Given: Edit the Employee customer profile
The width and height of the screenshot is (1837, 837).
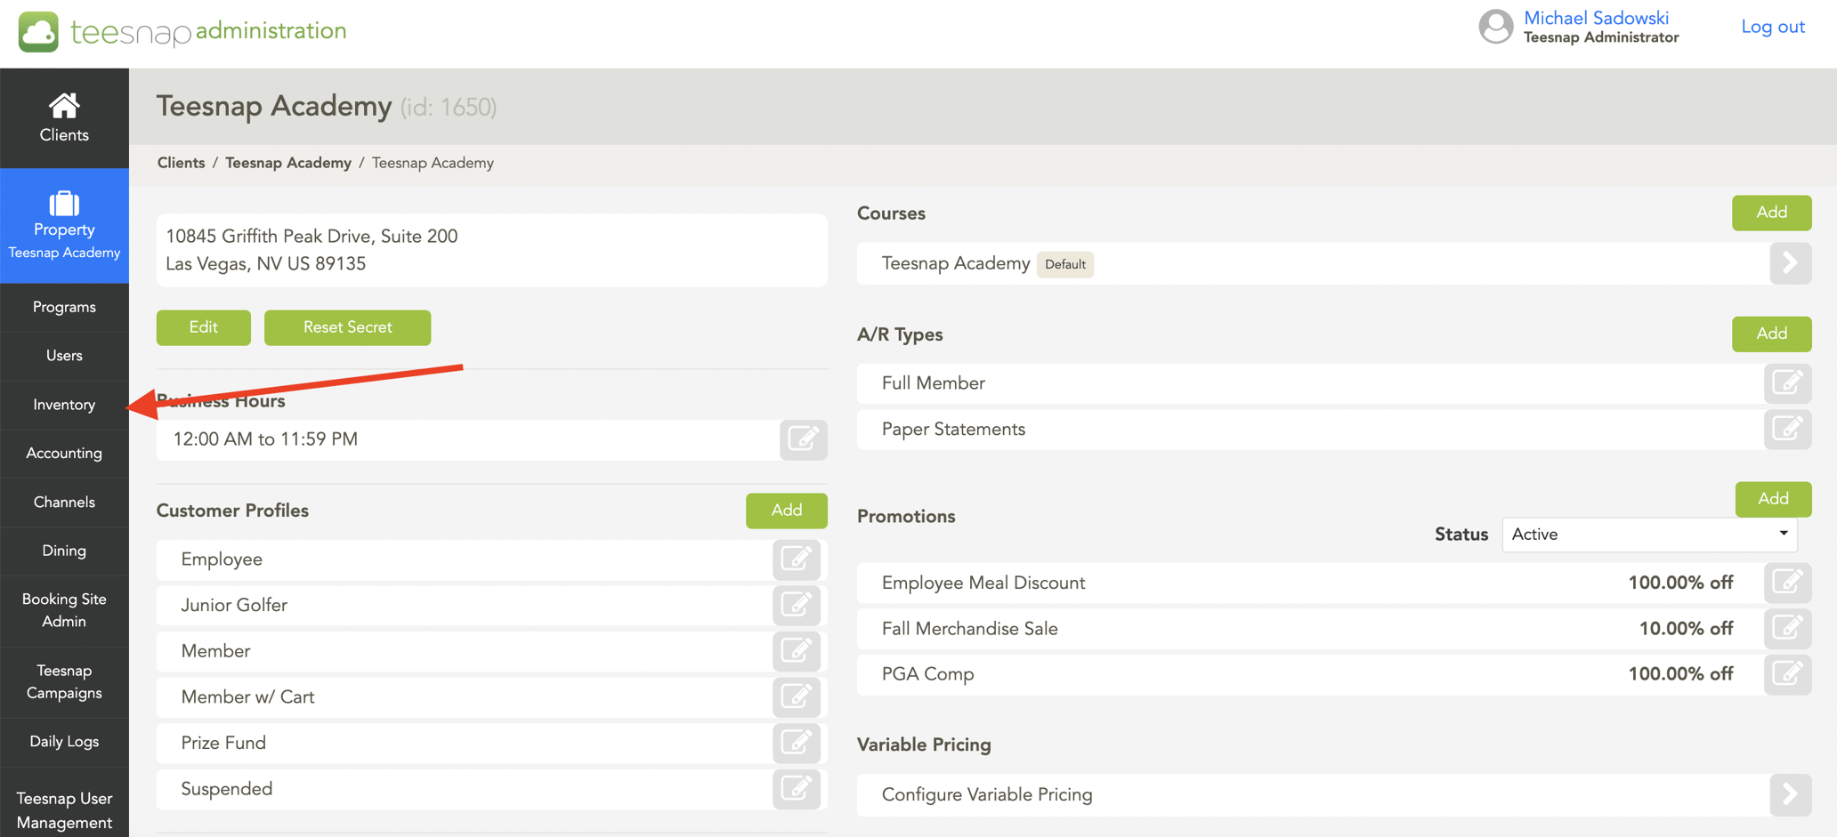Looking at the screenshot, I should click(796, 559).
